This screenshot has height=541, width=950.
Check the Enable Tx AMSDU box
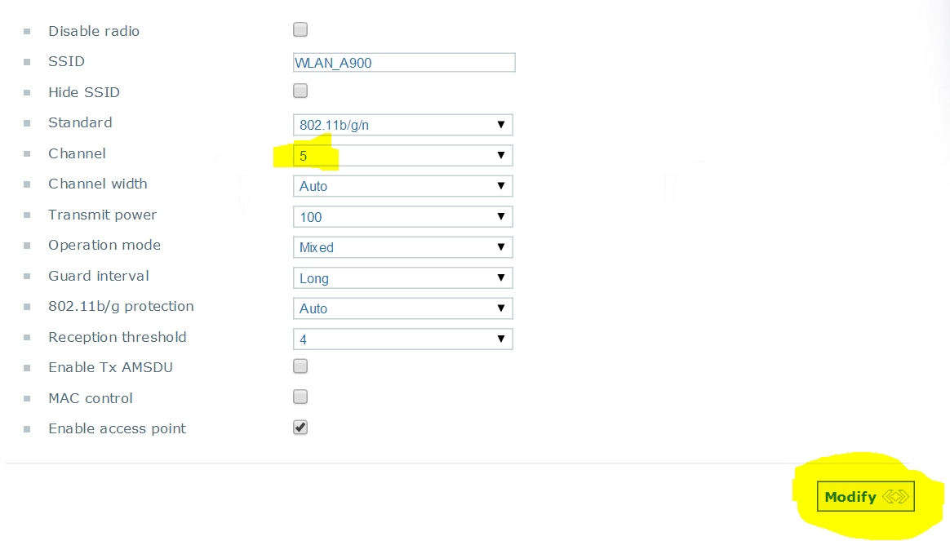tap(300, 366)
